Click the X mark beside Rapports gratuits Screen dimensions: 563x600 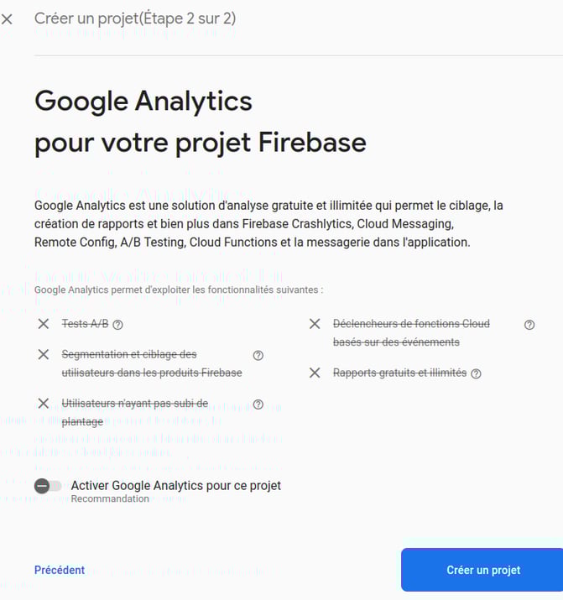(315, 373)
